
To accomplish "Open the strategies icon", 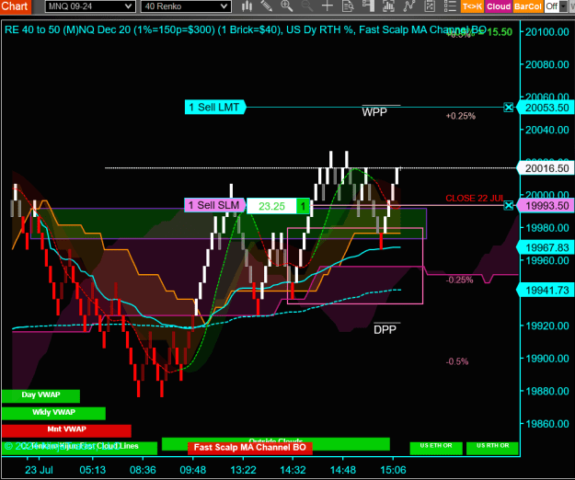I will click(x=430, y=6).
